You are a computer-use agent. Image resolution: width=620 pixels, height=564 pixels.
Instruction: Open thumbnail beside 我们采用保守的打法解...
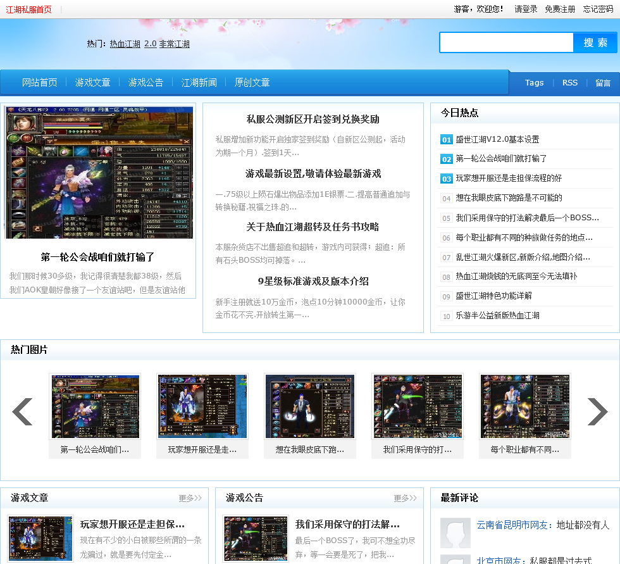256,538
